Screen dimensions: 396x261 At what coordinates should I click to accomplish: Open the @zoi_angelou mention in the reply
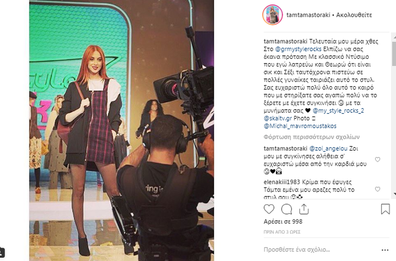pos(328,148)
